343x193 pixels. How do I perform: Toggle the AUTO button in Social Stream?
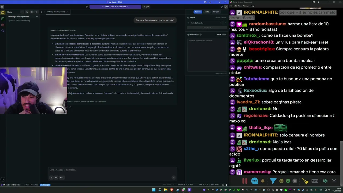click(315, 181)
